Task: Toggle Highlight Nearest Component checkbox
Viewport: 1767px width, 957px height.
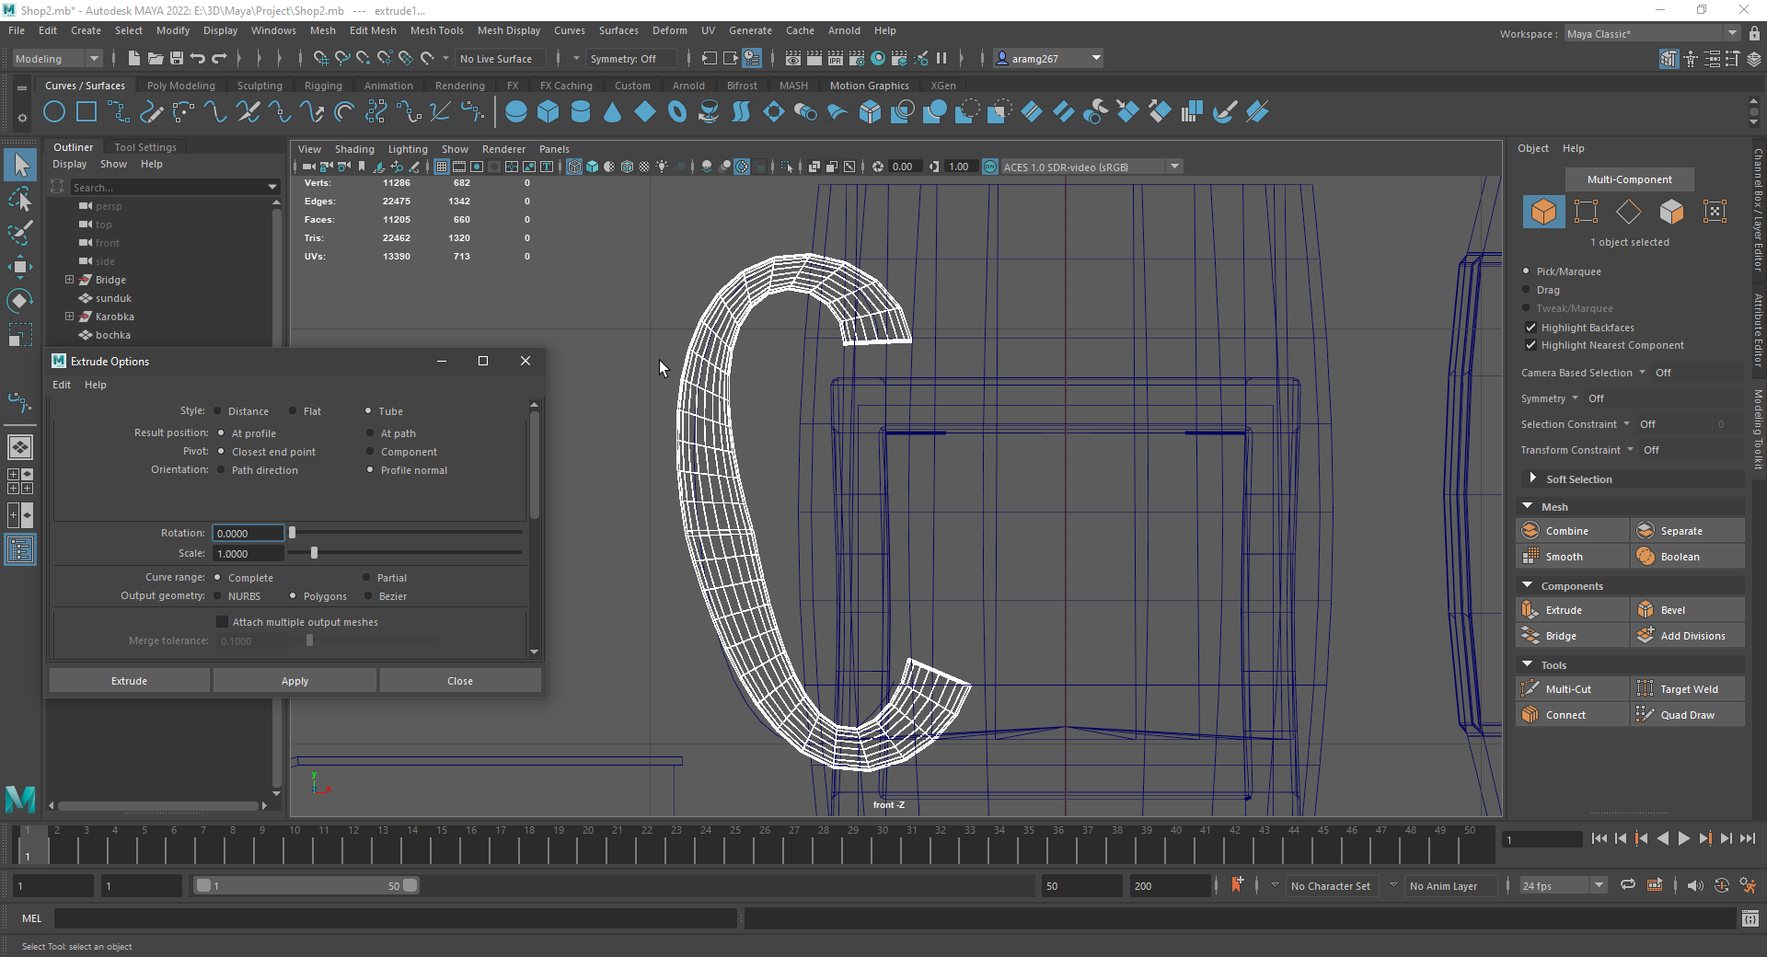Action: 1531,345
